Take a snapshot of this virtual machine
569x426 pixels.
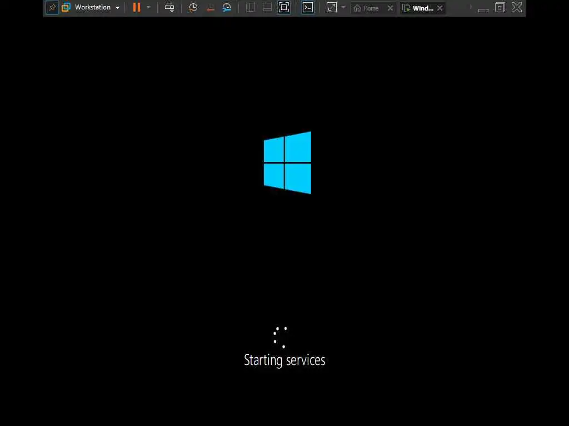(x=193, y=8)
